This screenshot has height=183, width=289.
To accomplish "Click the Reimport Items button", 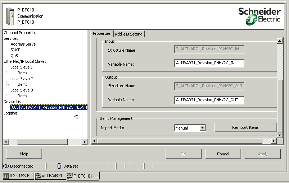I will pos(245,127).
